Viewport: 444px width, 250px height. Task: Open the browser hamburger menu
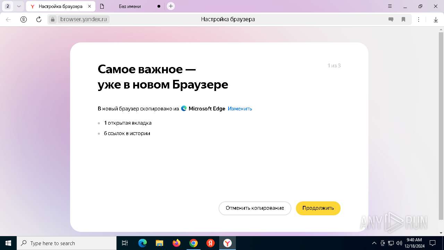click(390, 6)
